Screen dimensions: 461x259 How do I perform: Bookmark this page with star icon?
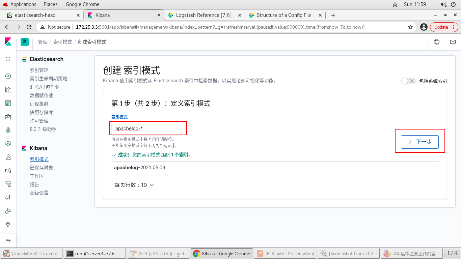click(x=410, y=27)
